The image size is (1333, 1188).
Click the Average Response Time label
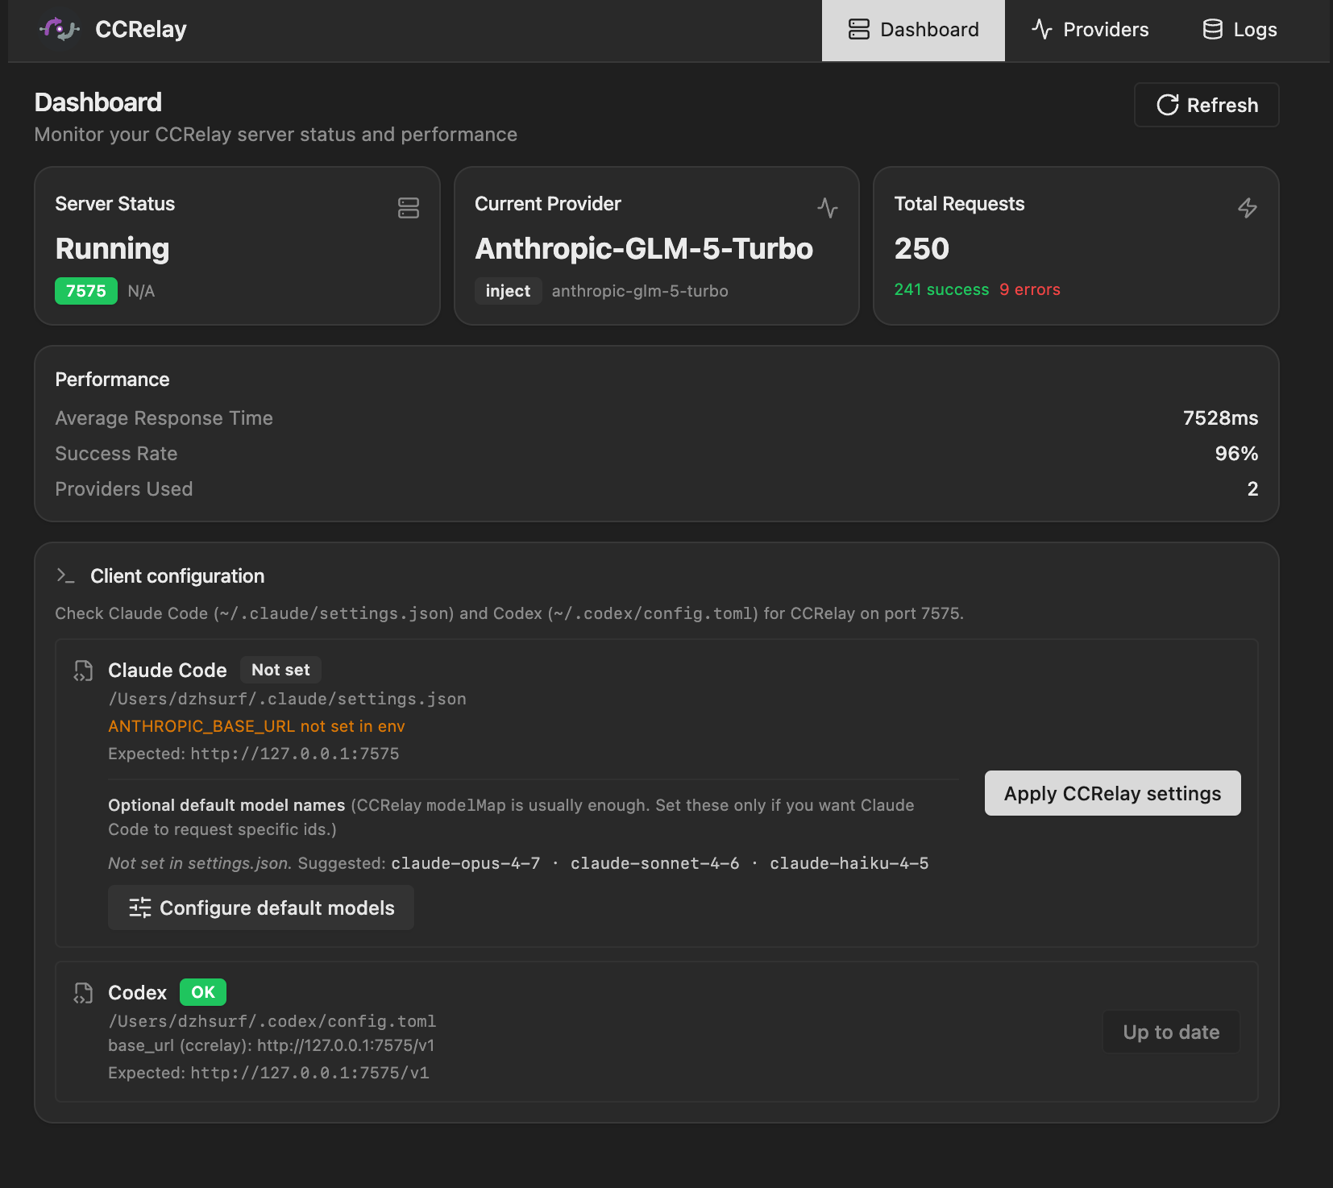tap(164, 418)
